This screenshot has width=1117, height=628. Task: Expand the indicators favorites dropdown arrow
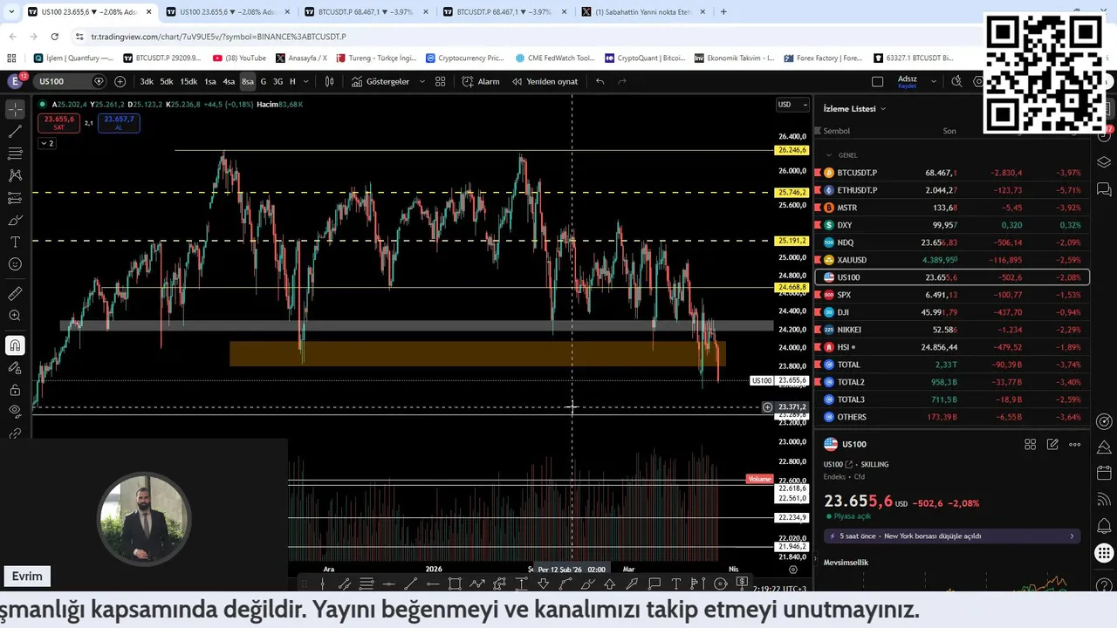click(x=422, y=81)
